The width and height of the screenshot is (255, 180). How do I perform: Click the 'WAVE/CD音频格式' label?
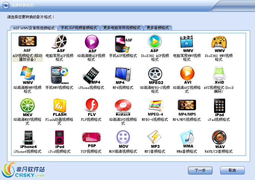(x=218, y=151)
